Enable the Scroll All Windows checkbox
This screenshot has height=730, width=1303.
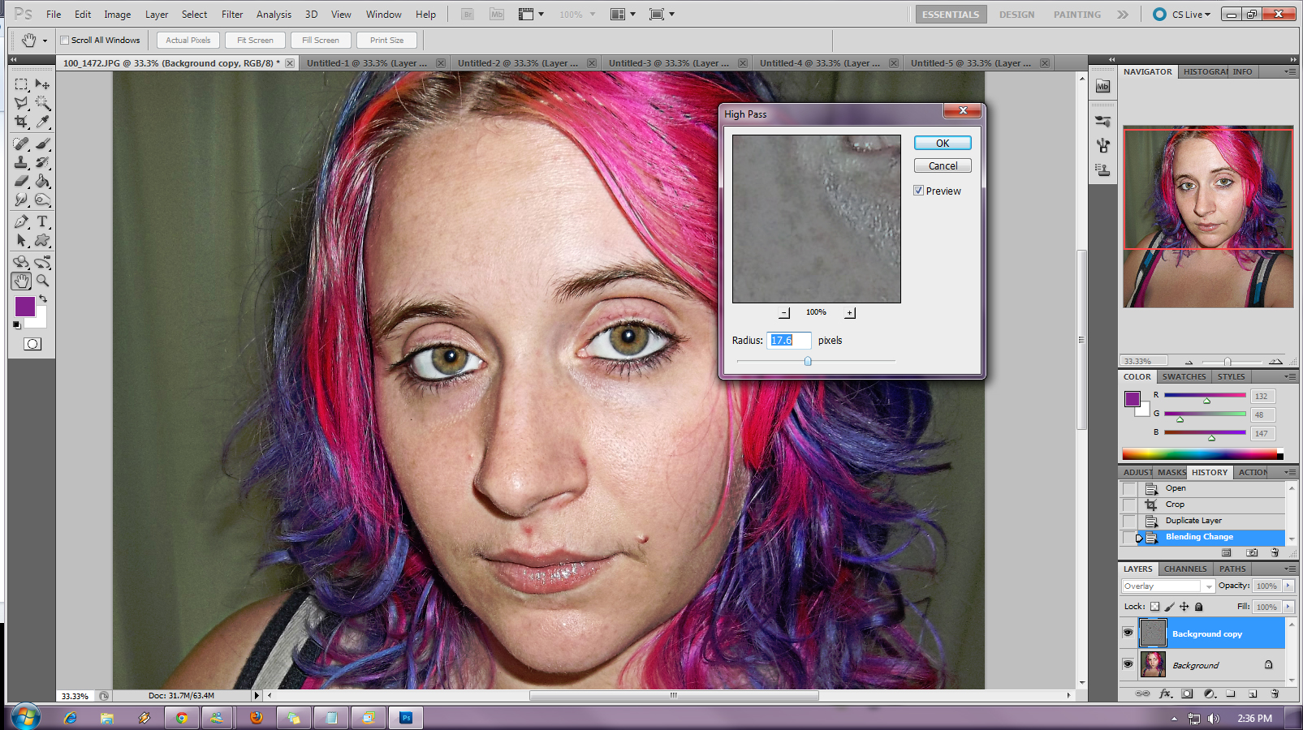pyautogui.click(x=64, y=40)
